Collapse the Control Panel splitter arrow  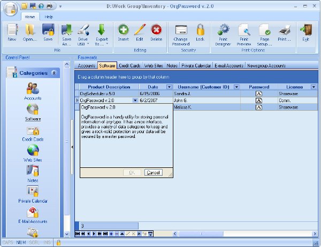[72, 147]
